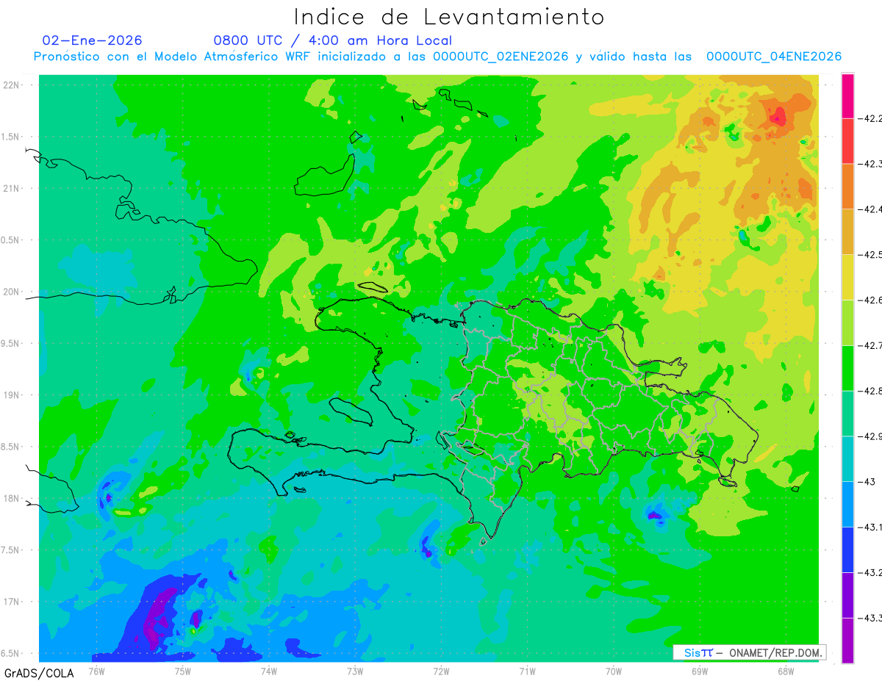Image resolution: width=882 pixels, height=681 pixels.
Task: Click the '-43' color bar label
Action: 868,482
